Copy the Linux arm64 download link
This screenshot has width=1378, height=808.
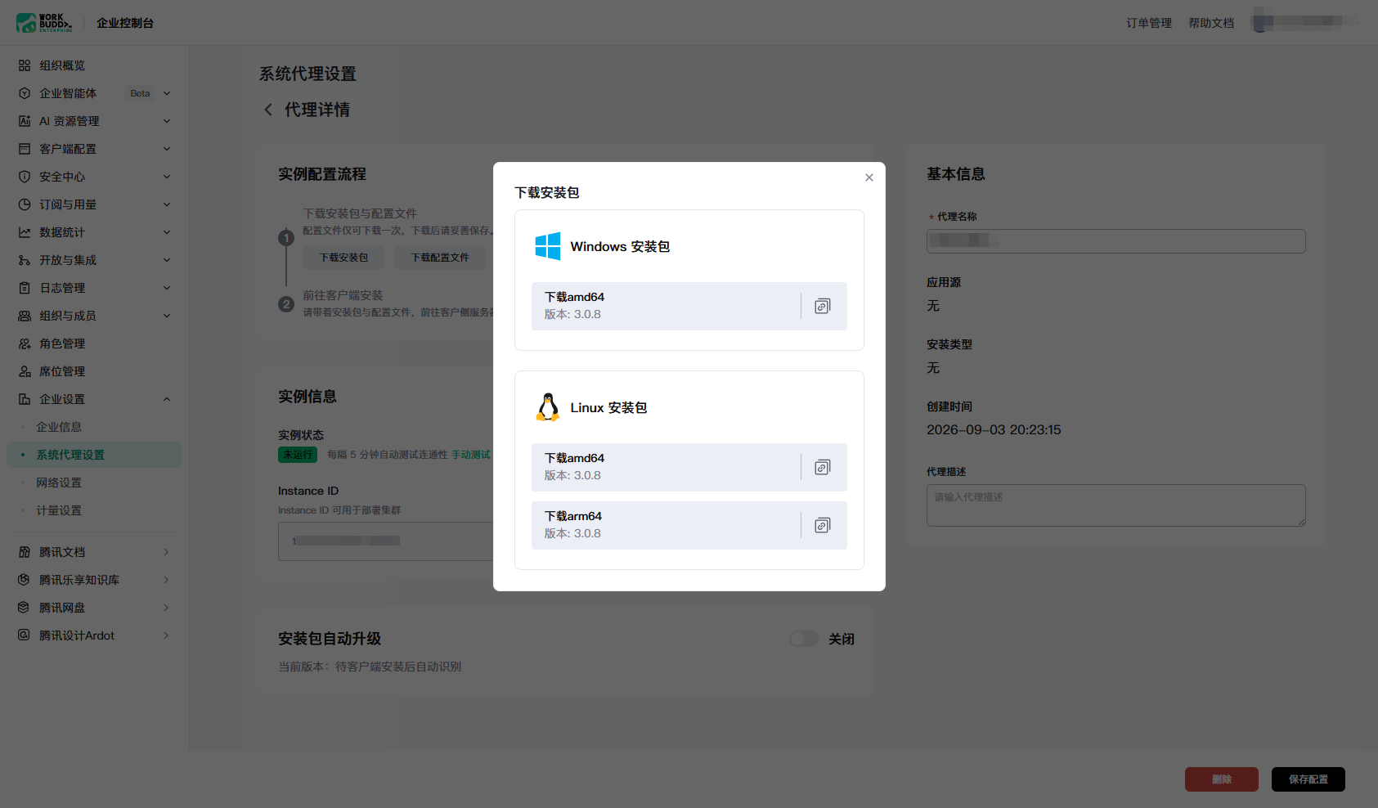[823, 525]
